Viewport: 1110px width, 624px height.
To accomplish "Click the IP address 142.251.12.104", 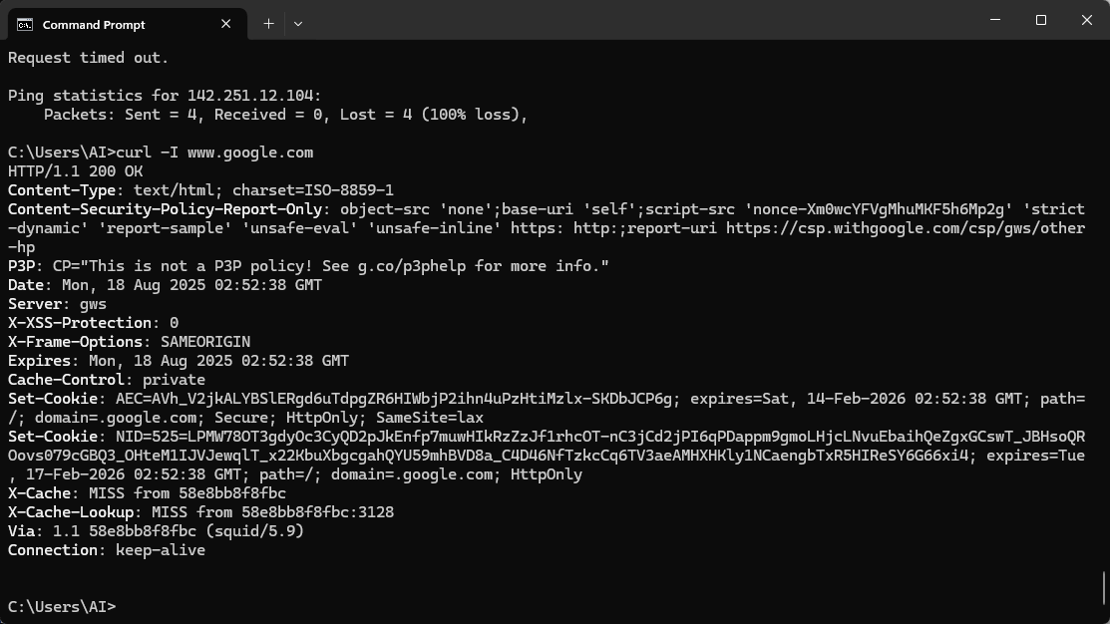I will (250, 96).
